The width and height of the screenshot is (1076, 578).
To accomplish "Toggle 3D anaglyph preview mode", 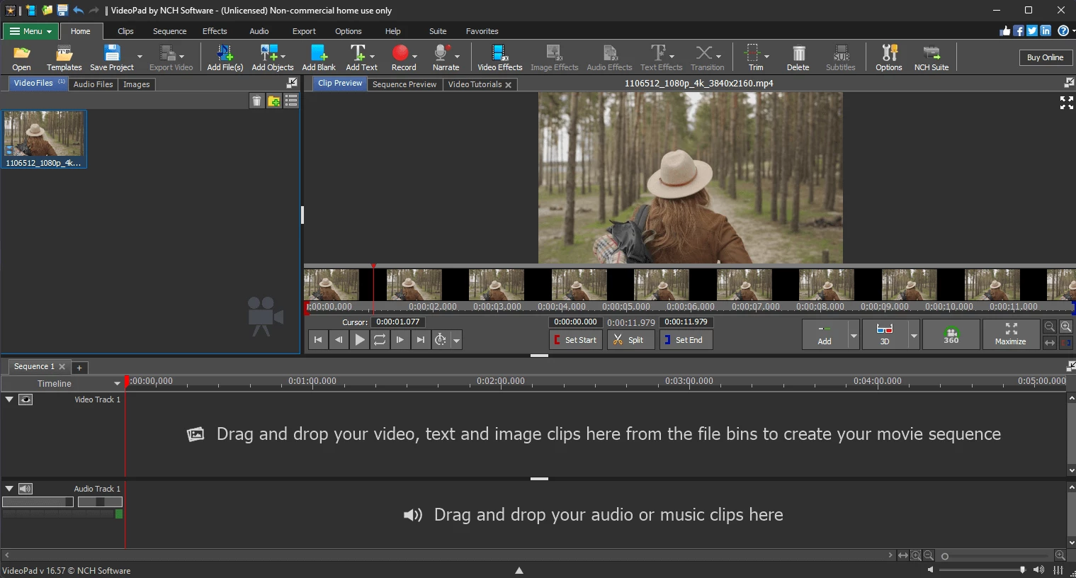I will click(885, 334).
